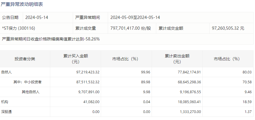Click the 投资者分类 column header
The height and width of the screenshot is (120, 255).
[x=25, y=59]
